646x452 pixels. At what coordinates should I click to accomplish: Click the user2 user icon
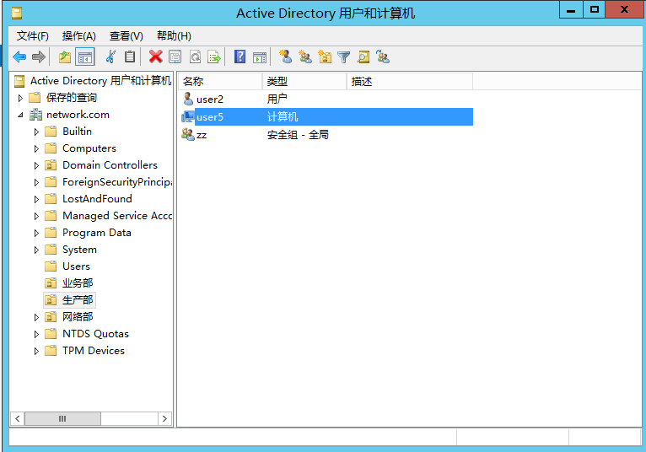[x=188, y=99]
